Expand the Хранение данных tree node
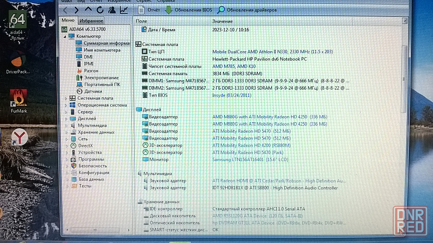 pos(67,132)
